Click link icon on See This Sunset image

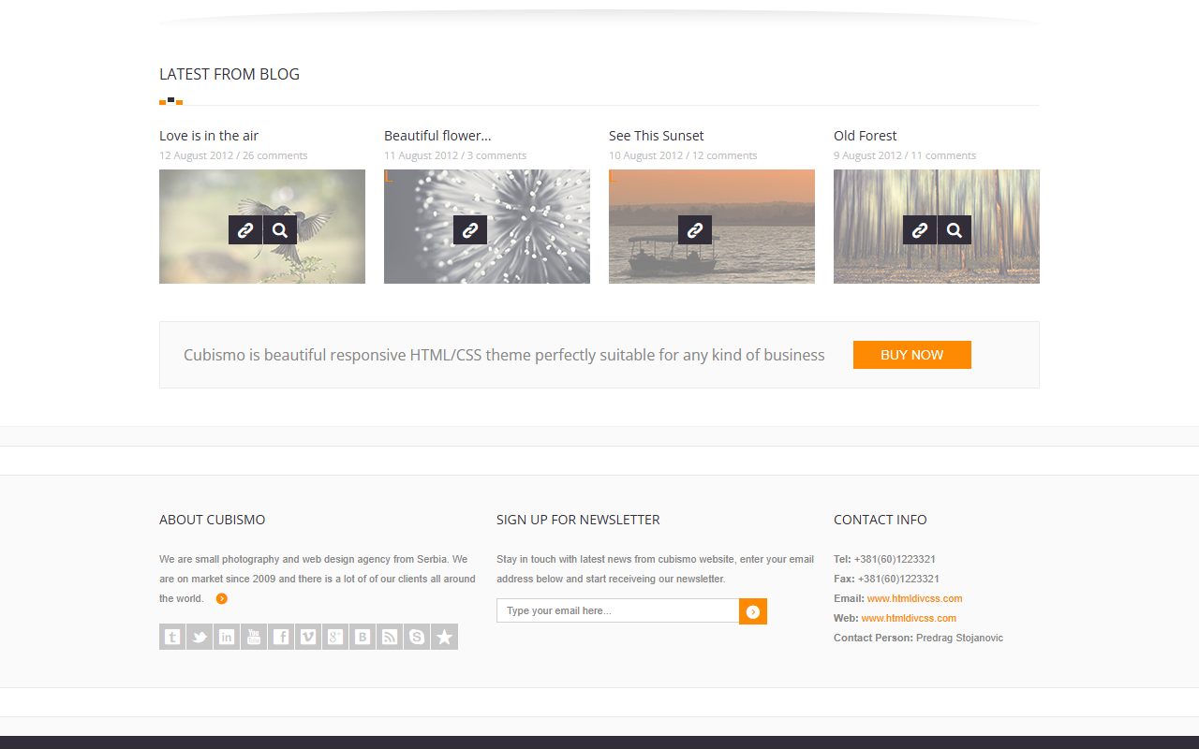pyautogui.click(x=695, y=230)
